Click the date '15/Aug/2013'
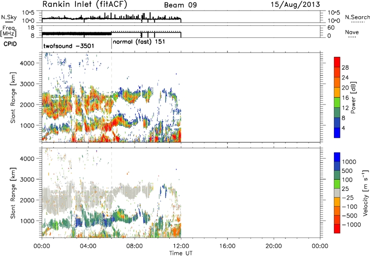This screenshot has width=370, height=256. point(295,5)
